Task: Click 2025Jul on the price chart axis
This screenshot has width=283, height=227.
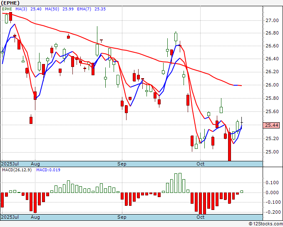Action: click(x=10, y=164)
